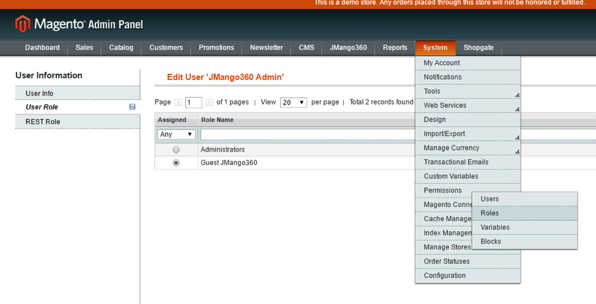596x304 pixels.
Task: Go to next page arrow
Action: click(x=209, y=103)
